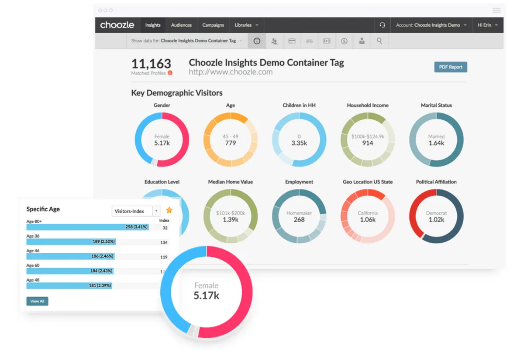The height and width of the screenshot is (350, 524).
Task: Open the Visitors-Index dropdown
Action: tap(136, 211)
